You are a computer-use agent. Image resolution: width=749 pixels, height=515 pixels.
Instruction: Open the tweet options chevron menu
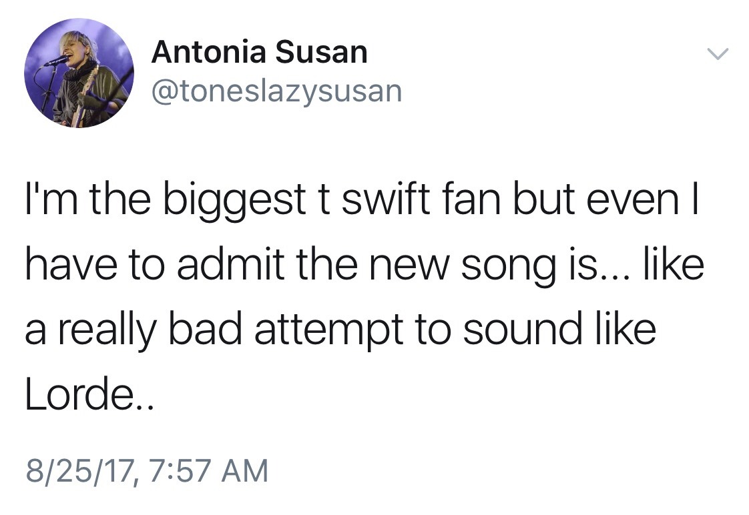[x=718, y=54]
